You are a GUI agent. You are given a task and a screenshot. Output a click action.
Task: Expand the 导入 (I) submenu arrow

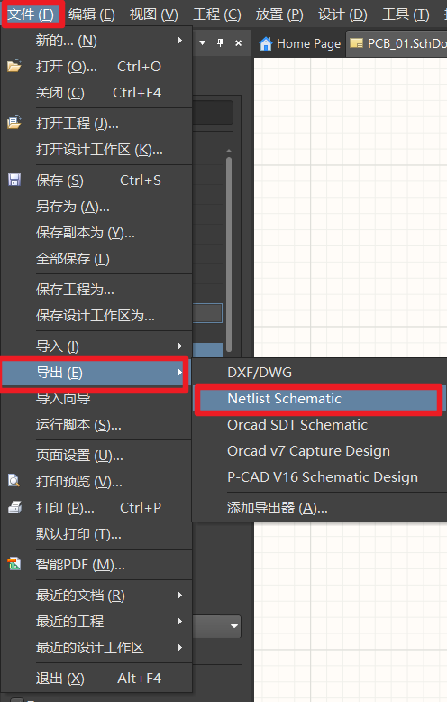(x=179, y=346)
